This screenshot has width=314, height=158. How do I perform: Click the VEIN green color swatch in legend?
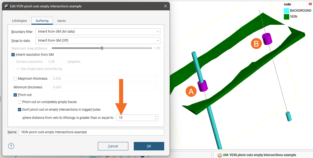tap(286, 17)
